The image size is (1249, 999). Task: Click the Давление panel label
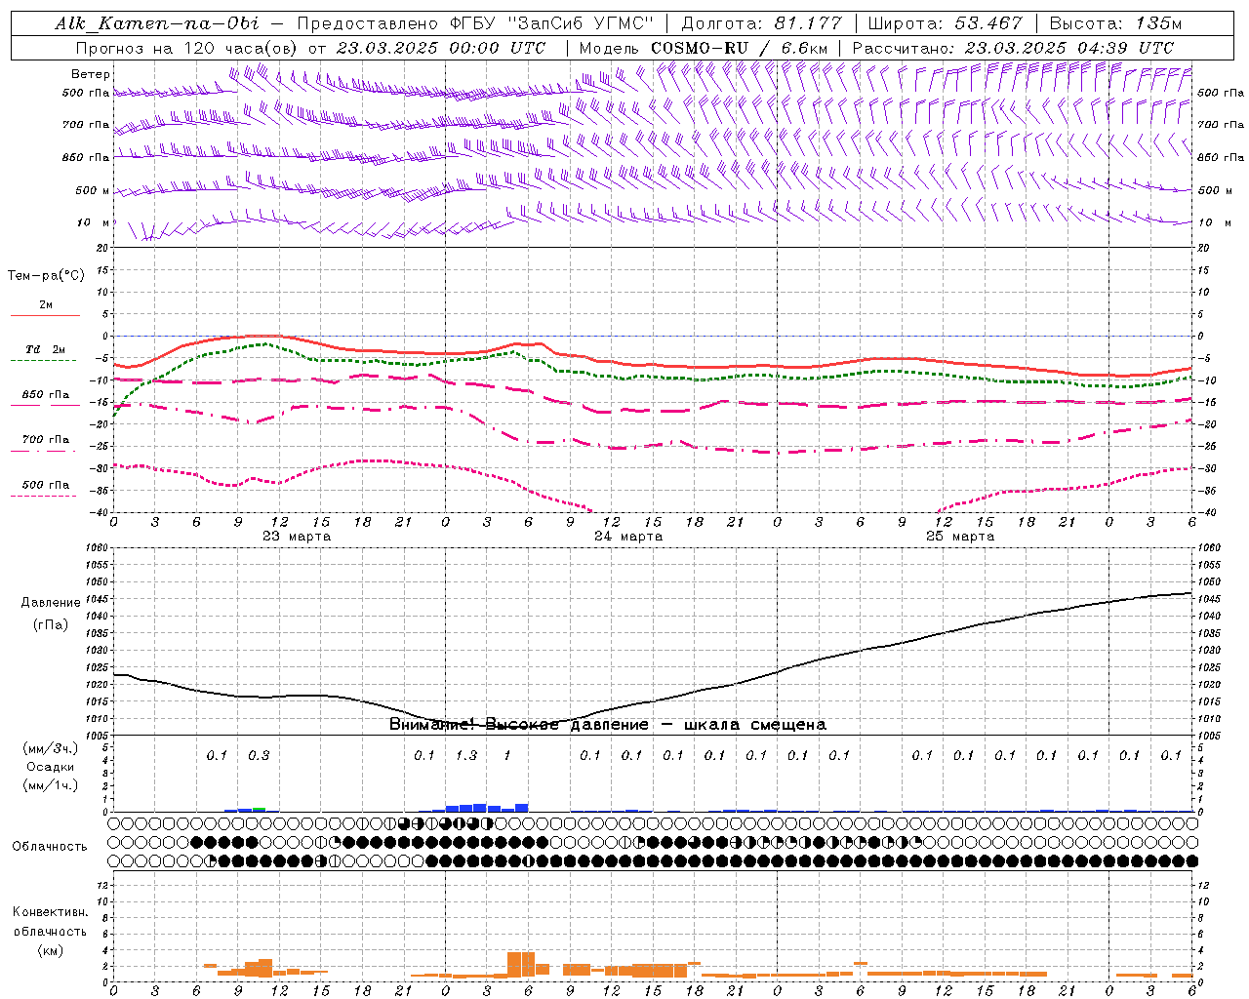51,603
